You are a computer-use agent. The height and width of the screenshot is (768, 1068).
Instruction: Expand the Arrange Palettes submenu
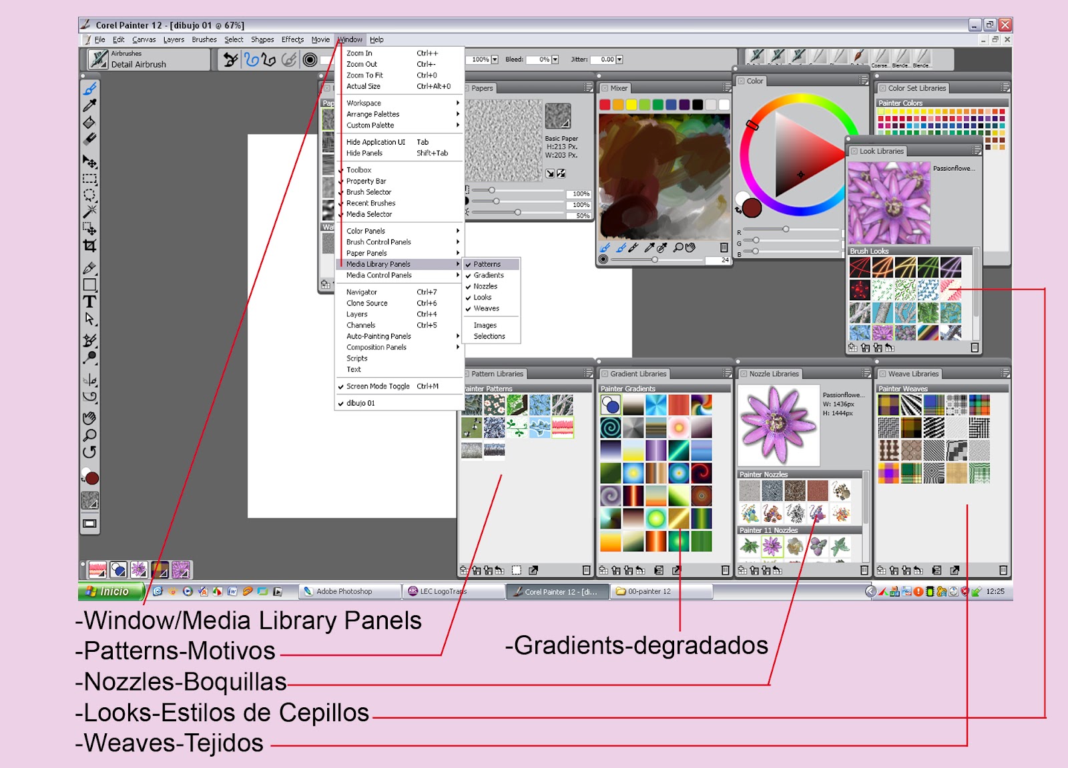tap(399, 114)
